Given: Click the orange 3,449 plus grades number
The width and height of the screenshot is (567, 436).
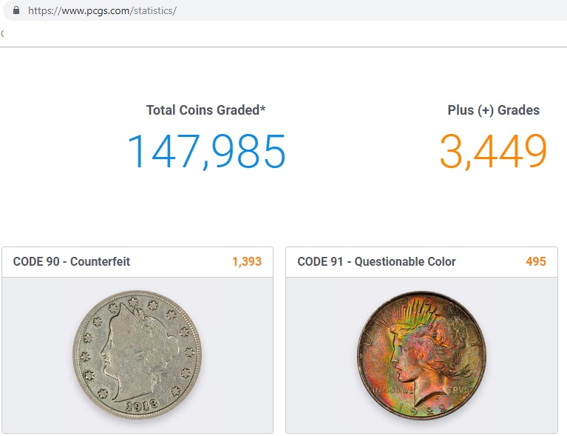Looking at the screenshot, I should point(493,151).
